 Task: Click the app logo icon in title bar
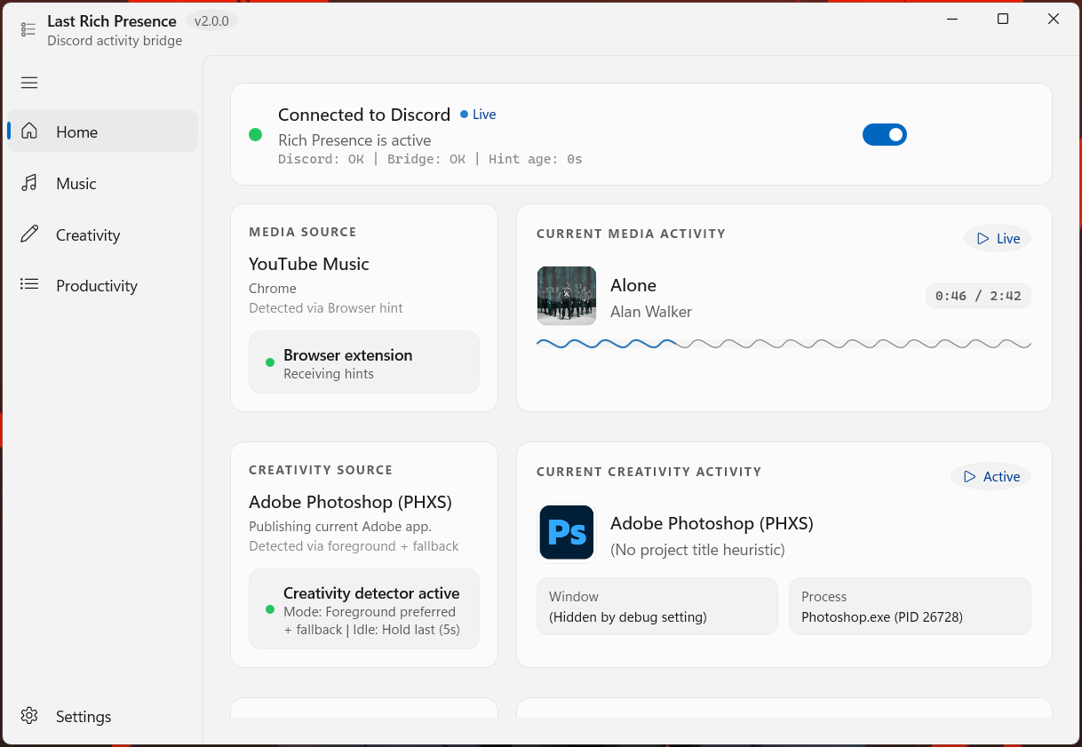point(28,29)
